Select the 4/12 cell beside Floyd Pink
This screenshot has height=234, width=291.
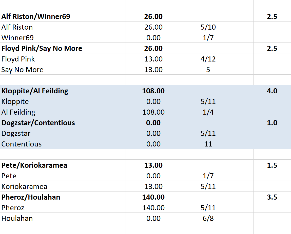click(x=208, y=59)
